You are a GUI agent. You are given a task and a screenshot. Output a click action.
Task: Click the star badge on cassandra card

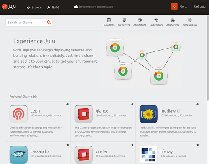[x=68, y=145]
